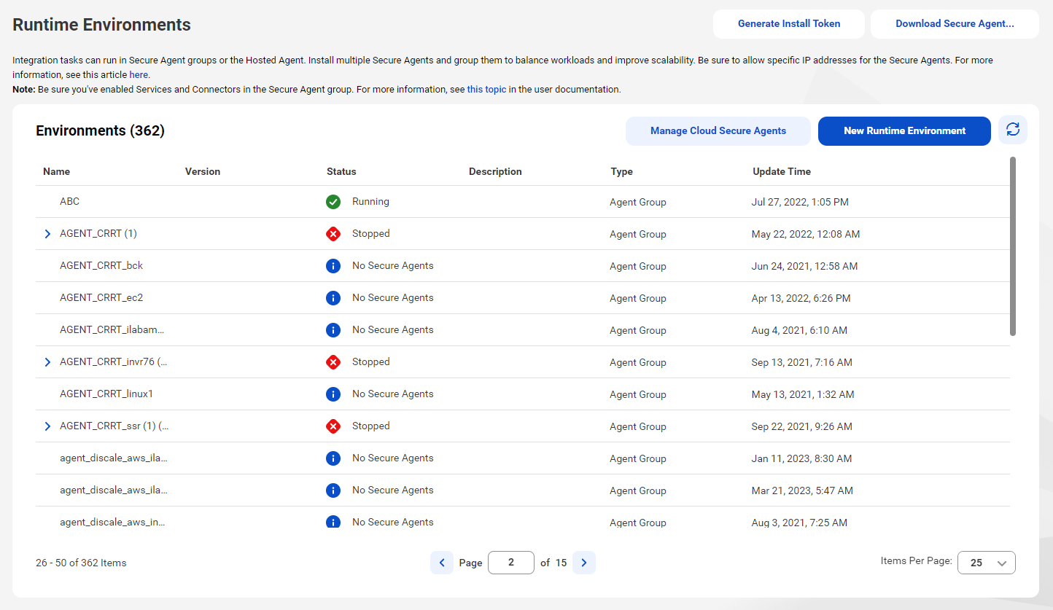Click the environments list vertical scrollbar
Screen dimensions: 1053x610
(x=1013, y=246)
